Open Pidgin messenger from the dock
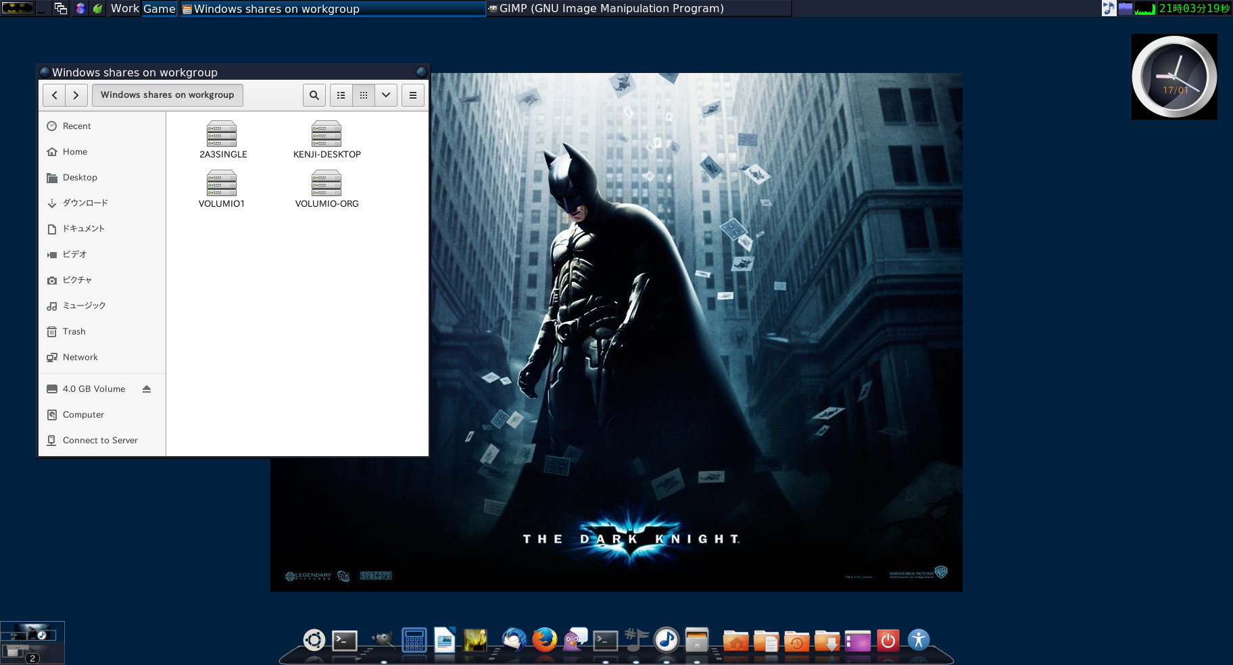 point(573,640)
